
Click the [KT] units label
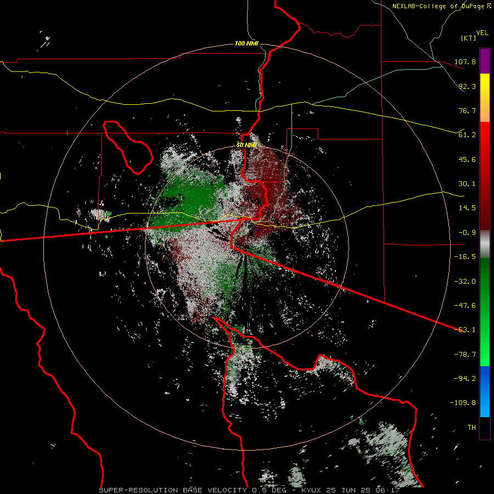[x=469, y=38]
